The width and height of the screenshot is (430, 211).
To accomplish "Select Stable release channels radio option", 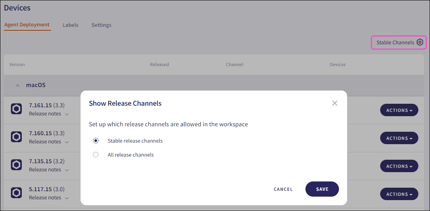I will (96, 141).
